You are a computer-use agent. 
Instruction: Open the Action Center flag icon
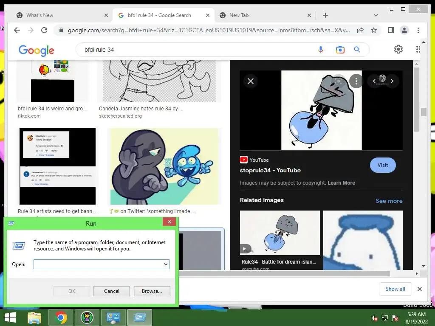[395, 318]
